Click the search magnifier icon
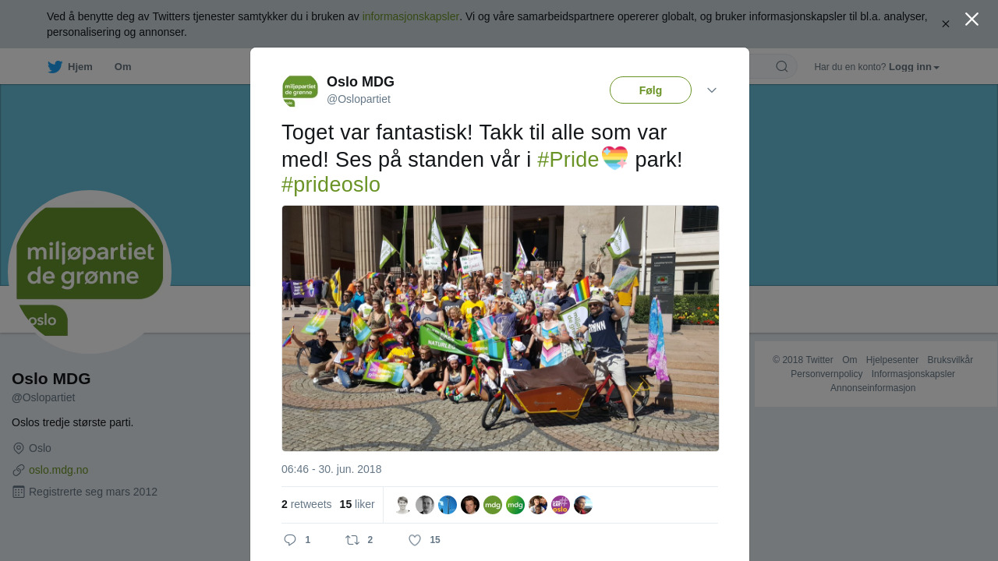 pyautogui.click(x=782, y=66)
